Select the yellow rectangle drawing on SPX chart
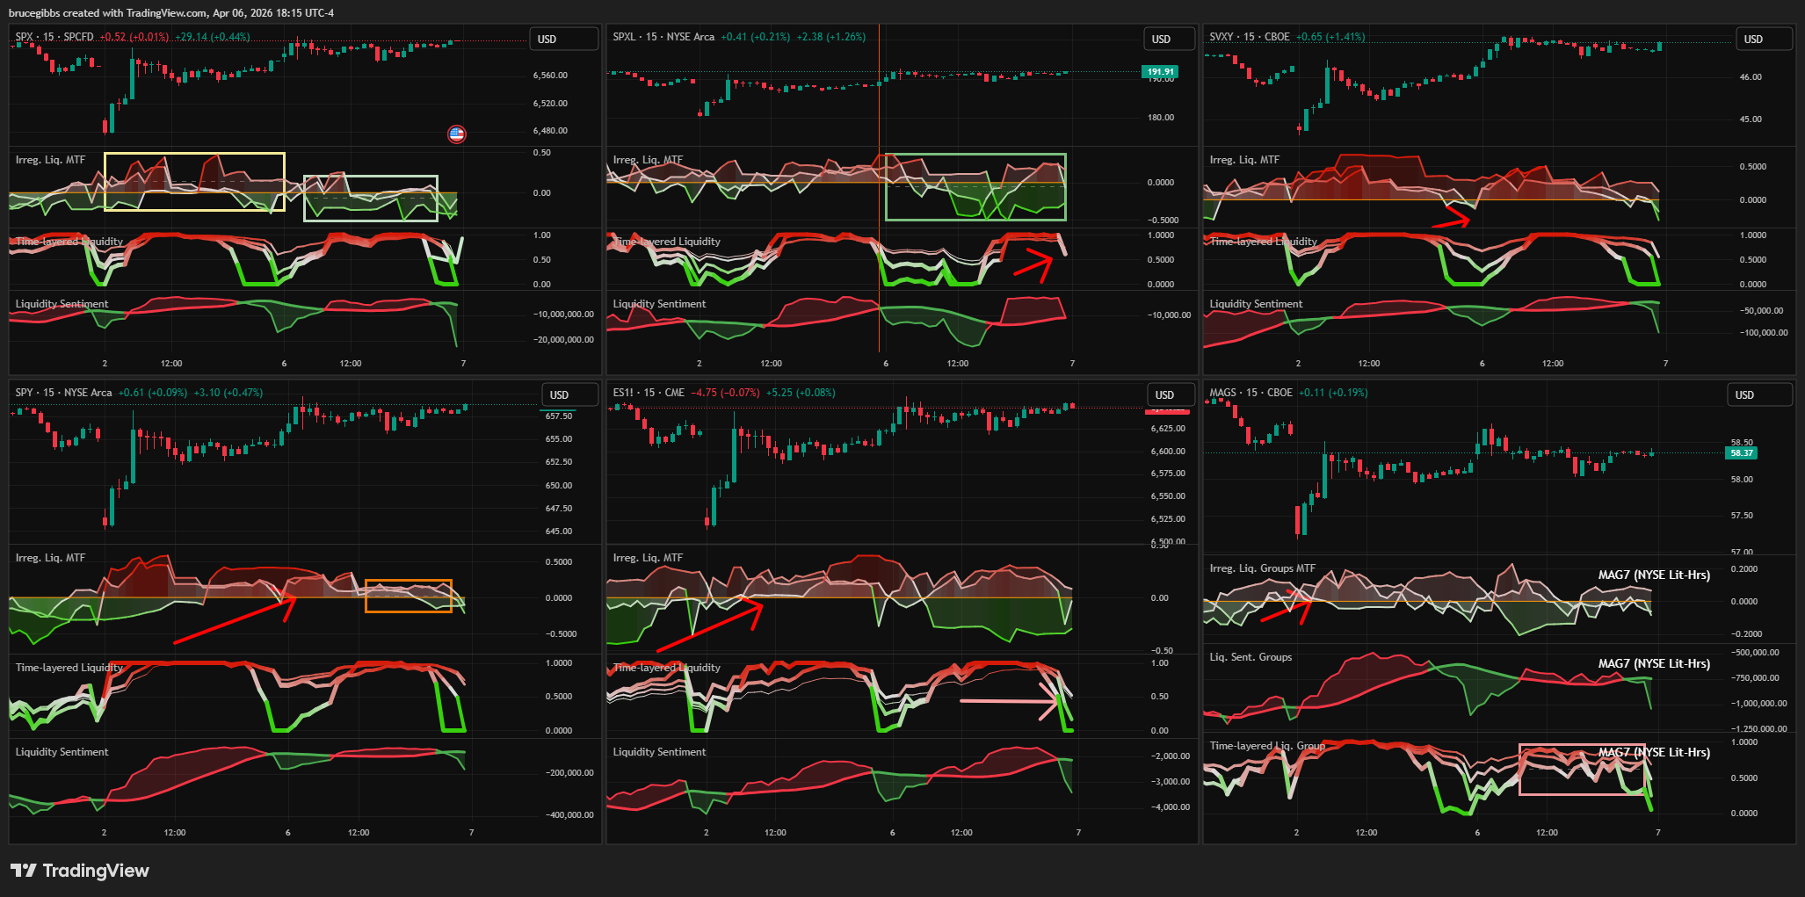The width and height of the screenshot is (1805, 897). tap(194, 154)
